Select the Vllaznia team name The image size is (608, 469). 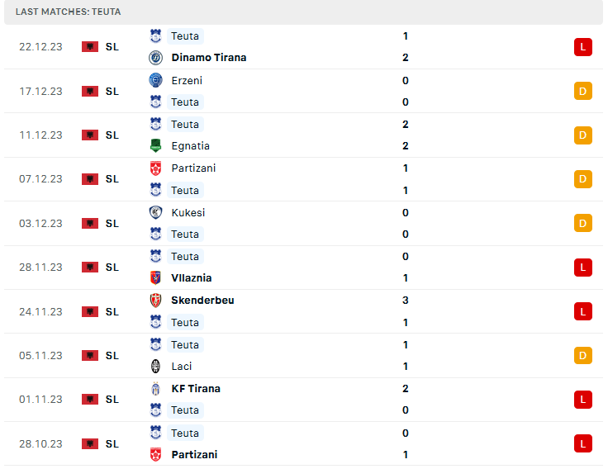point(190,278)
